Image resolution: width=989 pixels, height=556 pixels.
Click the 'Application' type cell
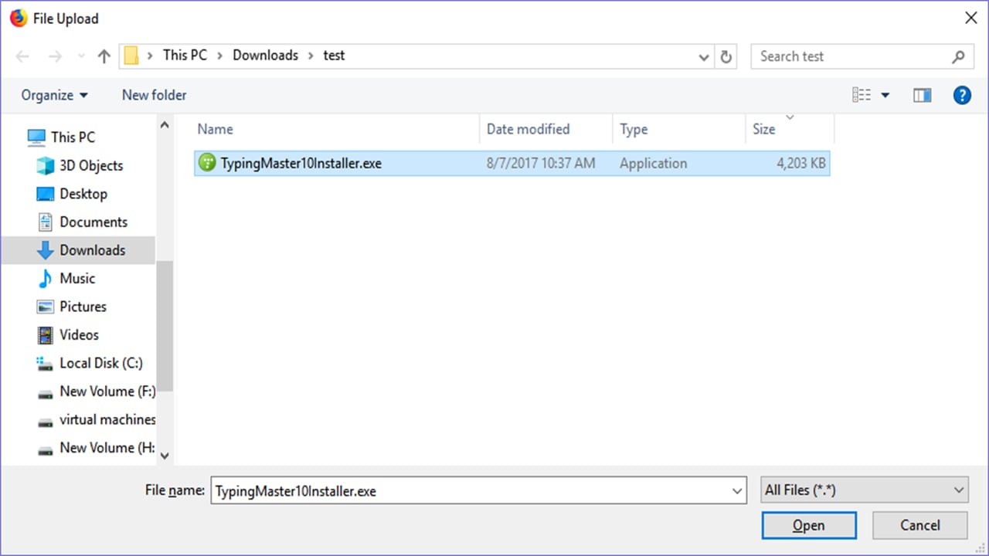(653, 163)
